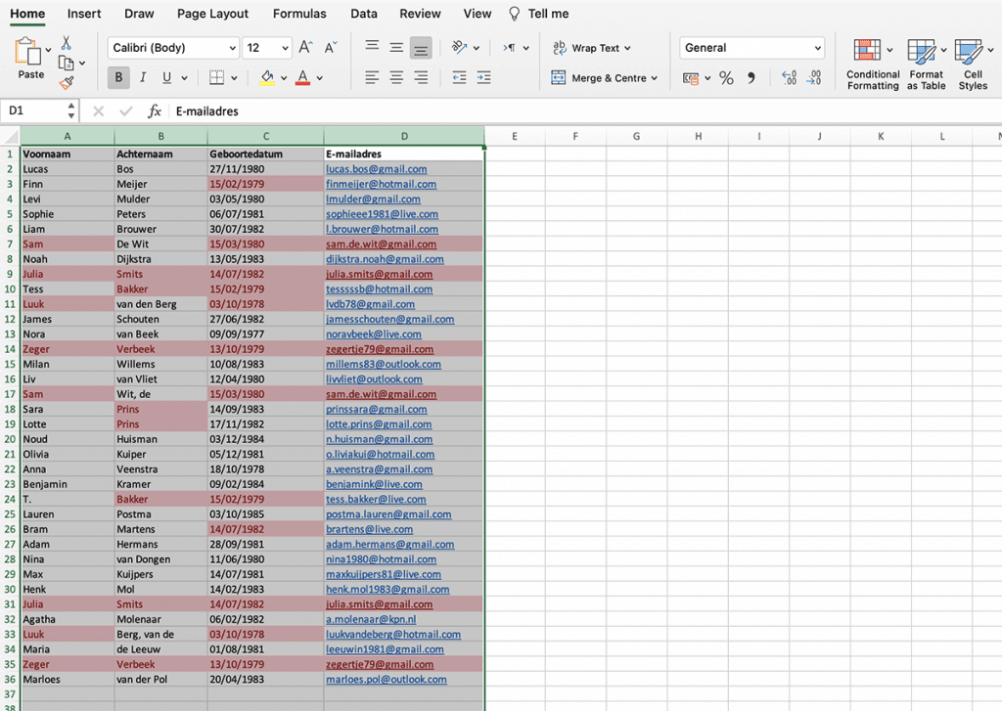
Task: Expand the Merge & Centre dropdown arrow
Action: pyautogui.click(x=654, y=78)
